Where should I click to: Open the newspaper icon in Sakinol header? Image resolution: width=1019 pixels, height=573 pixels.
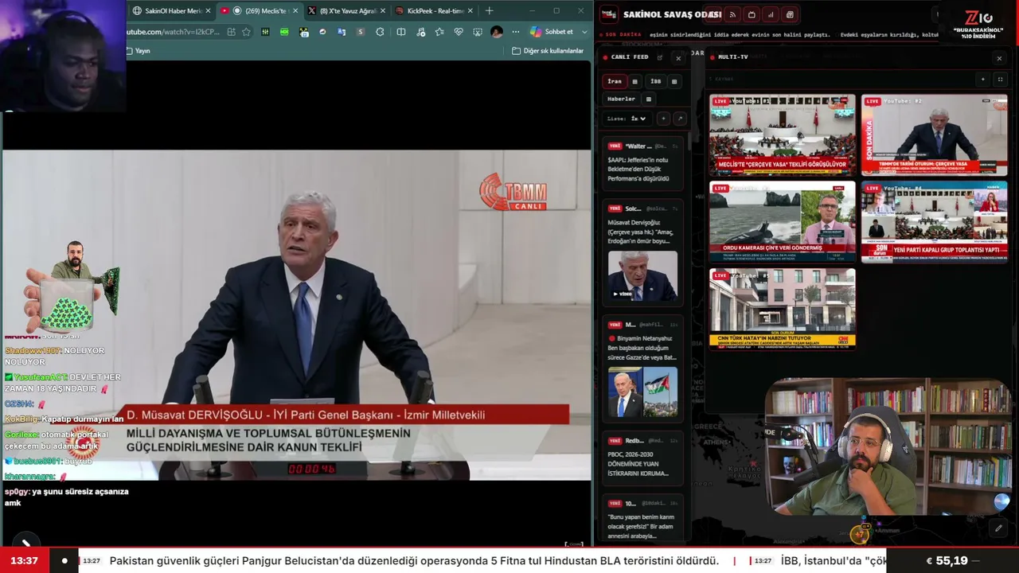pos(790,14)
